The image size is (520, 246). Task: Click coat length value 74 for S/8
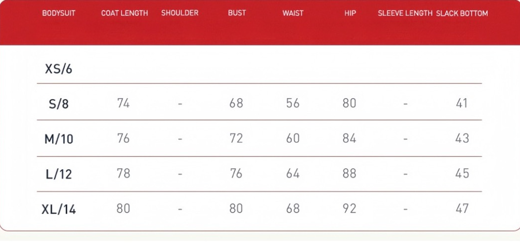[123, 103]
